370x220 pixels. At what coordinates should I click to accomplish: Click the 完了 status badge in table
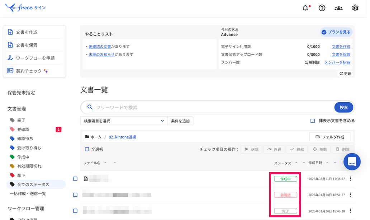pyautogui.click(x=285, y=211)
